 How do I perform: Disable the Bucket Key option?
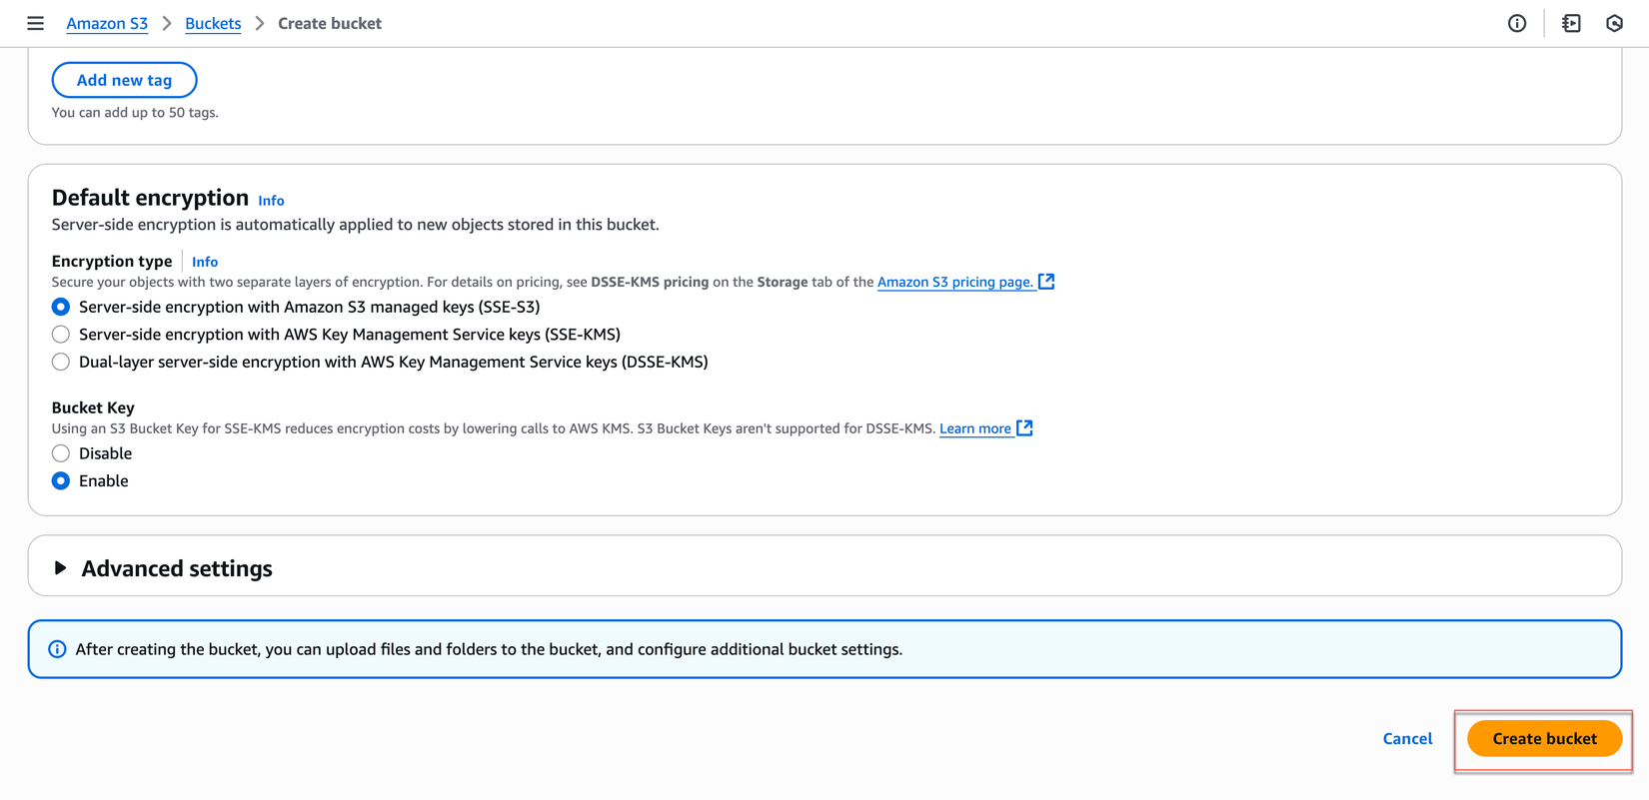61,453
